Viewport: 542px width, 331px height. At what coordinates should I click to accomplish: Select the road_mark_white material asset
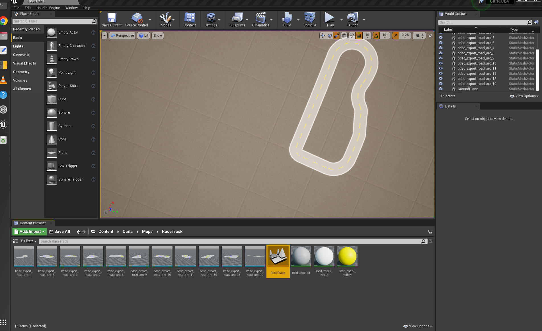pyautogui.click(x=324, y=261)
